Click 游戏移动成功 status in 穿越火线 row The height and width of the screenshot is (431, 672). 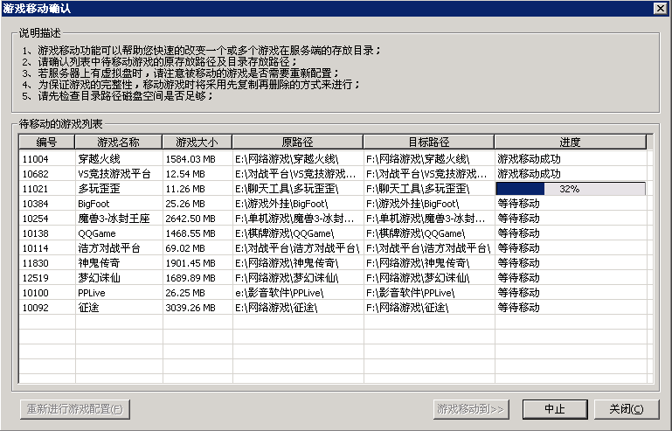coord(530,159)
